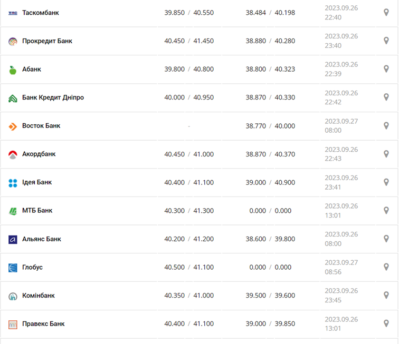Click the location pin for Правекс Банк

pos(386,323)
